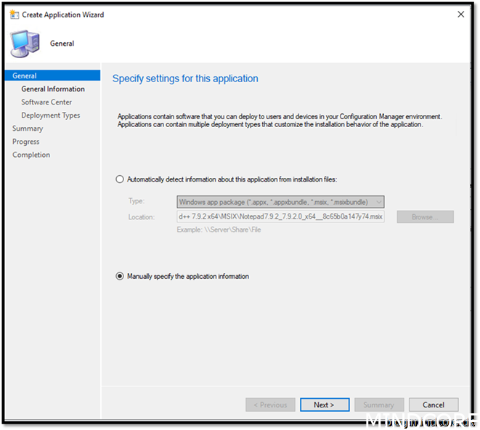Click the Browse button

425,217
